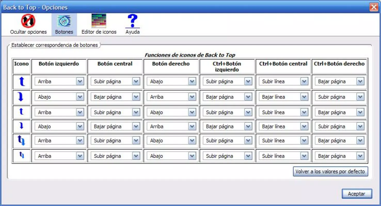The image size is (381, 206).
Task: Expand second row Ctrl+Botón derecho Subir página dropdown
Action: pyautogui.click(x=339, y=97)
